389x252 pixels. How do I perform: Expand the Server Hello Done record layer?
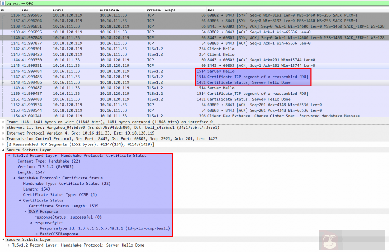pos(9,245)
